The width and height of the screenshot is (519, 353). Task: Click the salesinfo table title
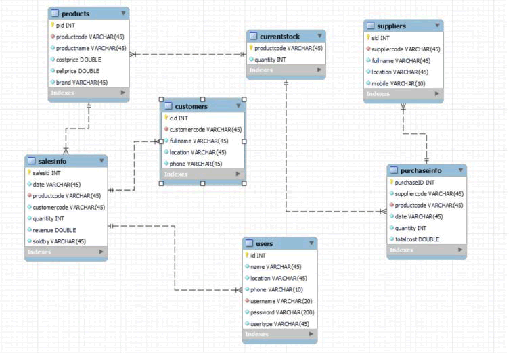pos(52,161)
